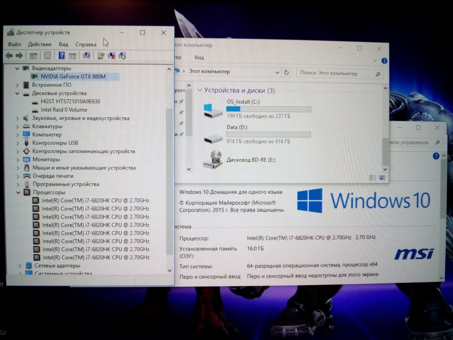Collapse the Устройства и диски group
This screenshot has height=340, width=453.
coord(200,90)
